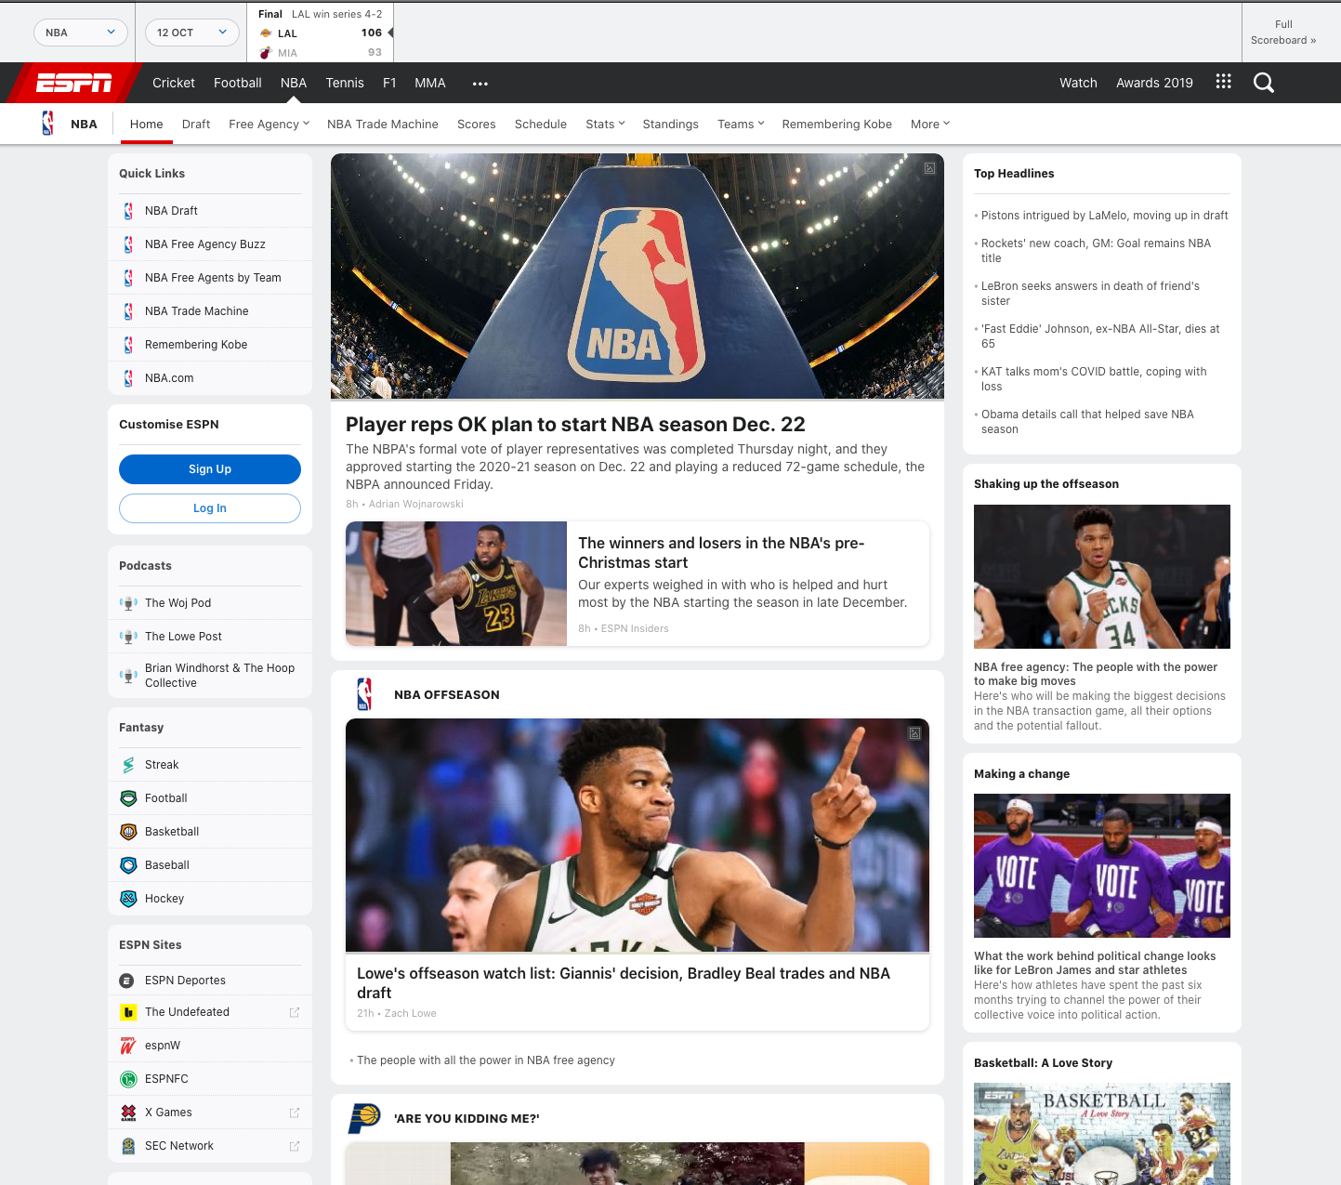Image resolution: width=1341 pixels, height=1185 pixels.
Task: Open the Schedule tab
Action: click(x=541, y=125)
